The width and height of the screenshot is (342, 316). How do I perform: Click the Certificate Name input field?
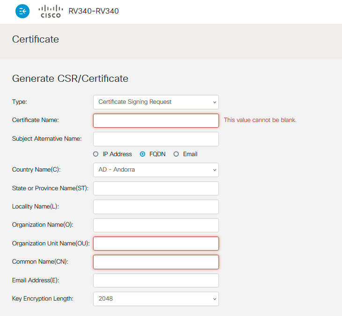(x=156, y=121)
